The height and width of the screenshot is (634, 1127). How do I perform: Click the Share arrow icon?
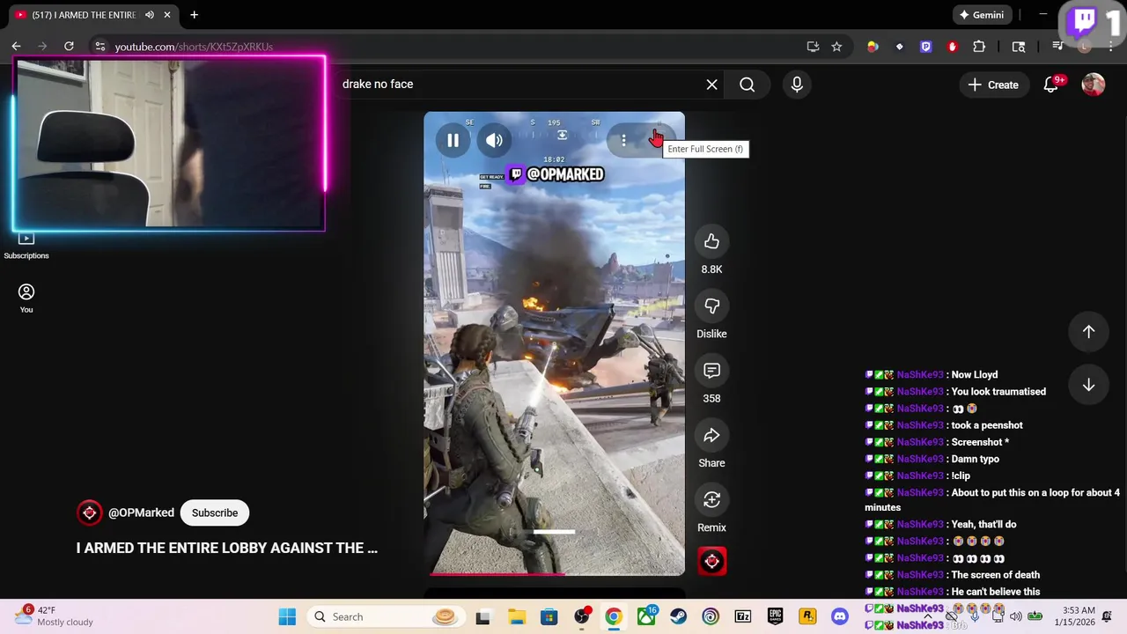click(x=711, y=435)
